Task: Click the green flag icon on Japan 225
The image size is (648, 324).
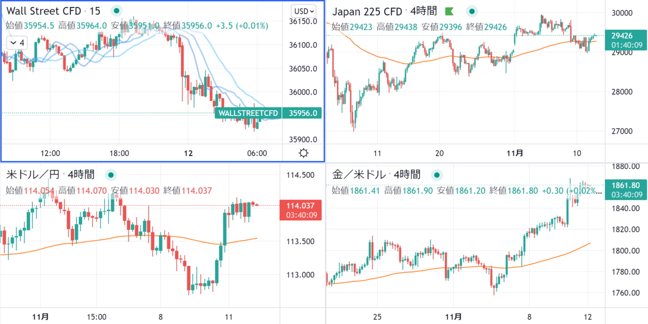Action: 449,11
